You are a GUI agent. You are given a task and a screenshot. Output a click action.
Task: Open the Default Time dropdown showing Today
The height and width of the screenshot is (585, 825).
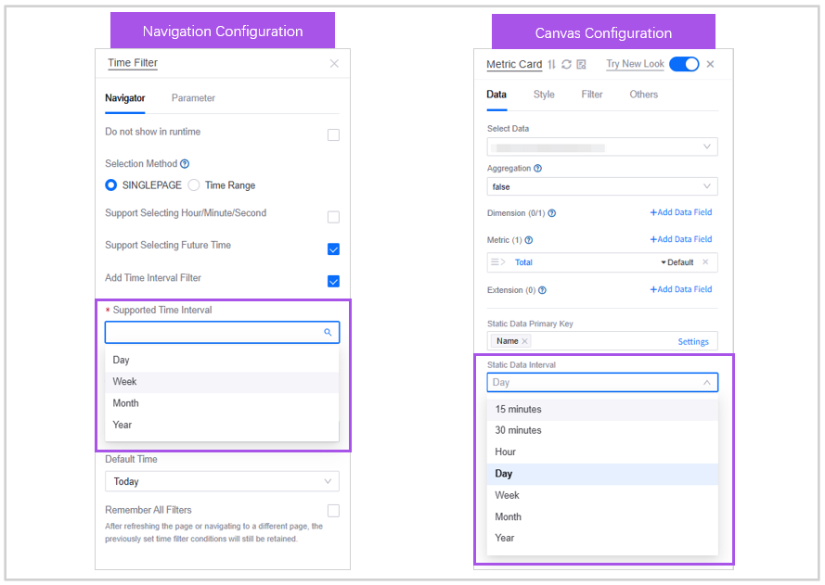point(222,481)
